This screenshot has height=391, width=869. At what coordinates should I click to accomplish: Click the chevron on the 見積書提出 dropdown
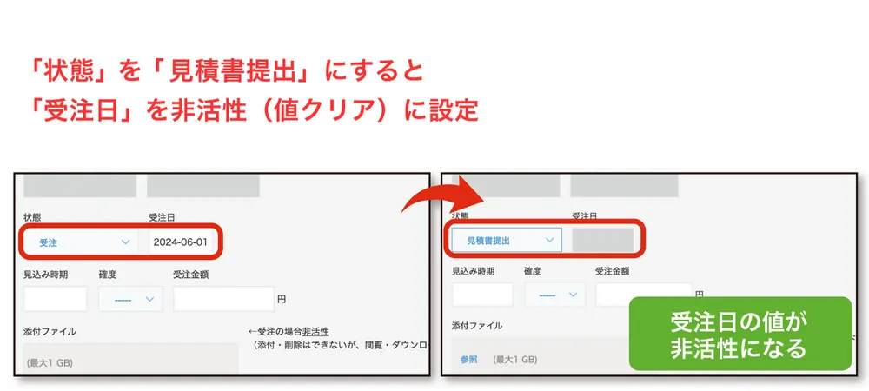coord(550,240)
